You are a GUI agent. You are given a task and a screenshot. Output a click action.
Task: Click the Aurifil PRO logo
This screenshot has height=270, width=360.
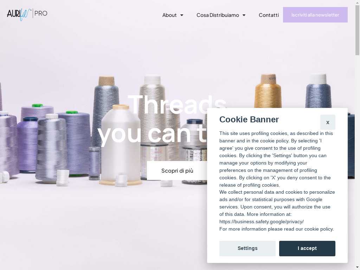[27, 14]
